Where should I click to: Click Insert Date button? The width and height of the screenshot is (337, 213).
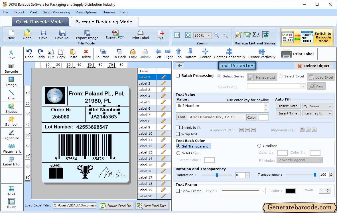point(288,106)
